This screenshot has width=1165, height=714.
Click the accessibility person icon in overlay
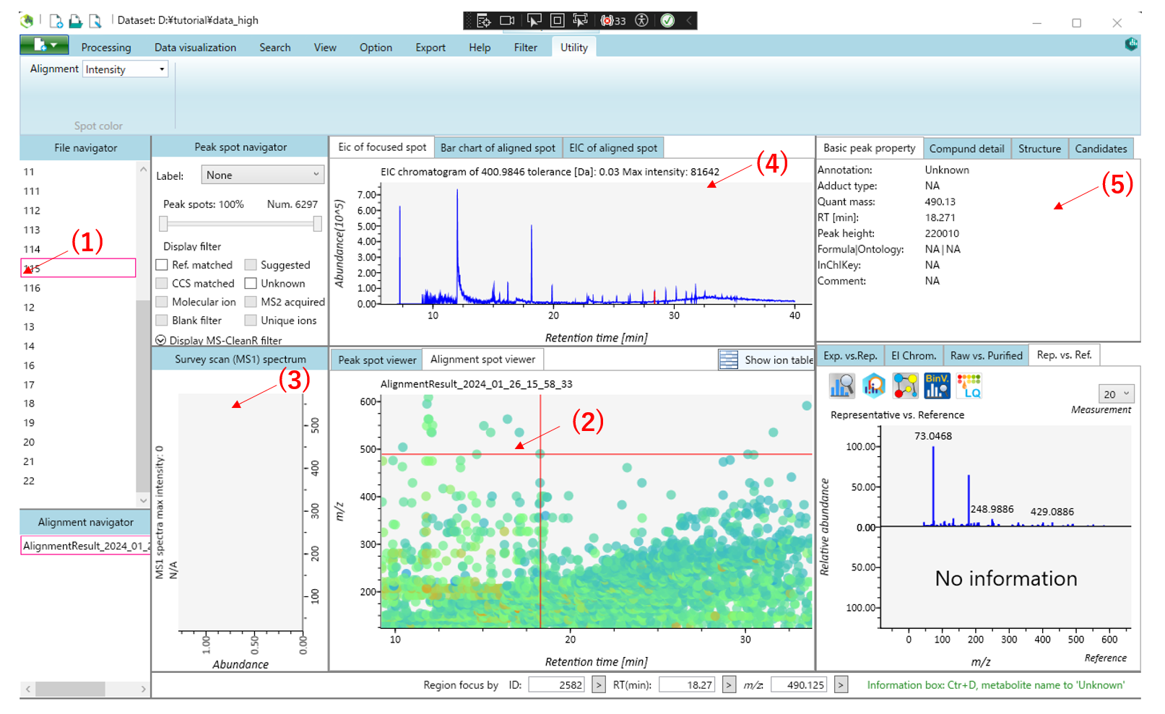(641, 20)
